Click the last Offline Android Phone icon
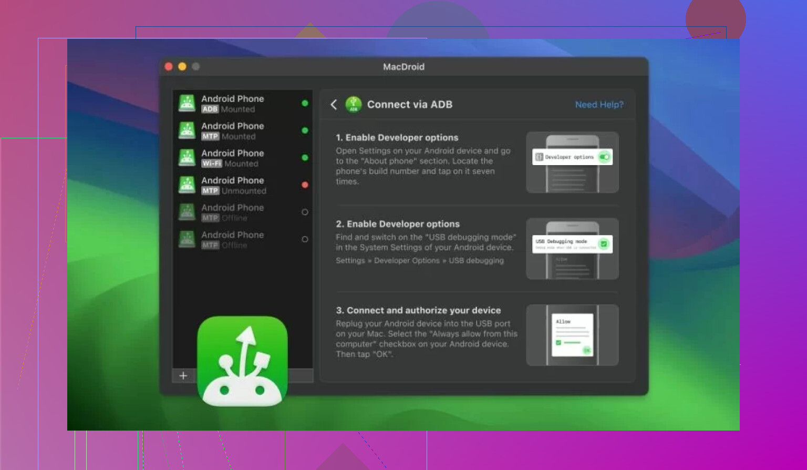The image size is (807, 470). pyautogui.click(x=187, y=240)
